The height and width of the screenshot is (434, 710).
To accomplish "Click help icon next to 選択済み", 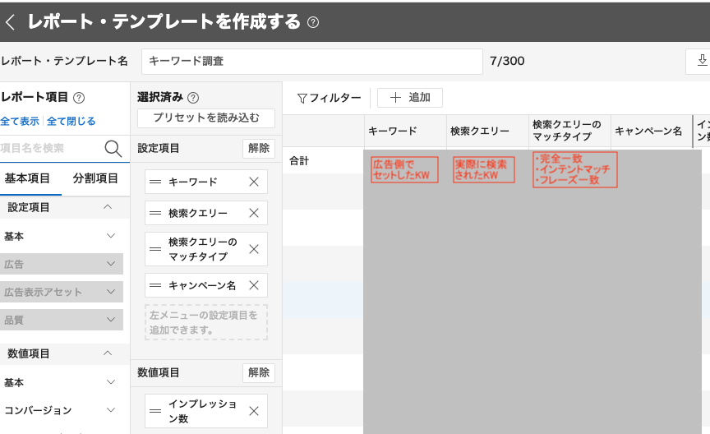I will pyautogui.click(x=193, y=97).
